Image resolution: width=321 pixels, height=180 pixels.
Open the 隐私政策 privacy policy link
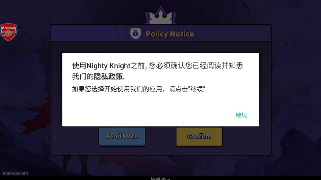coord(108,76)
